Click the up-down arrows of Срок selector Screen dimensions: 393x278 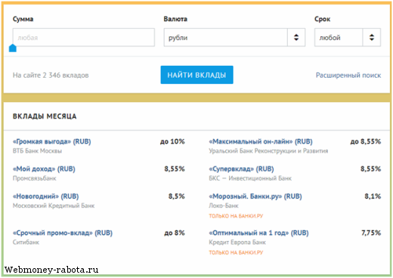(372, 37)
